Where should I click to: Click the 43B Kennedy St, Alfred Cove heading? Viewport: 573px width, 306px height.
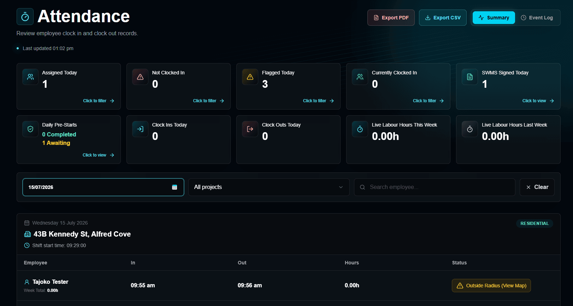82,234
